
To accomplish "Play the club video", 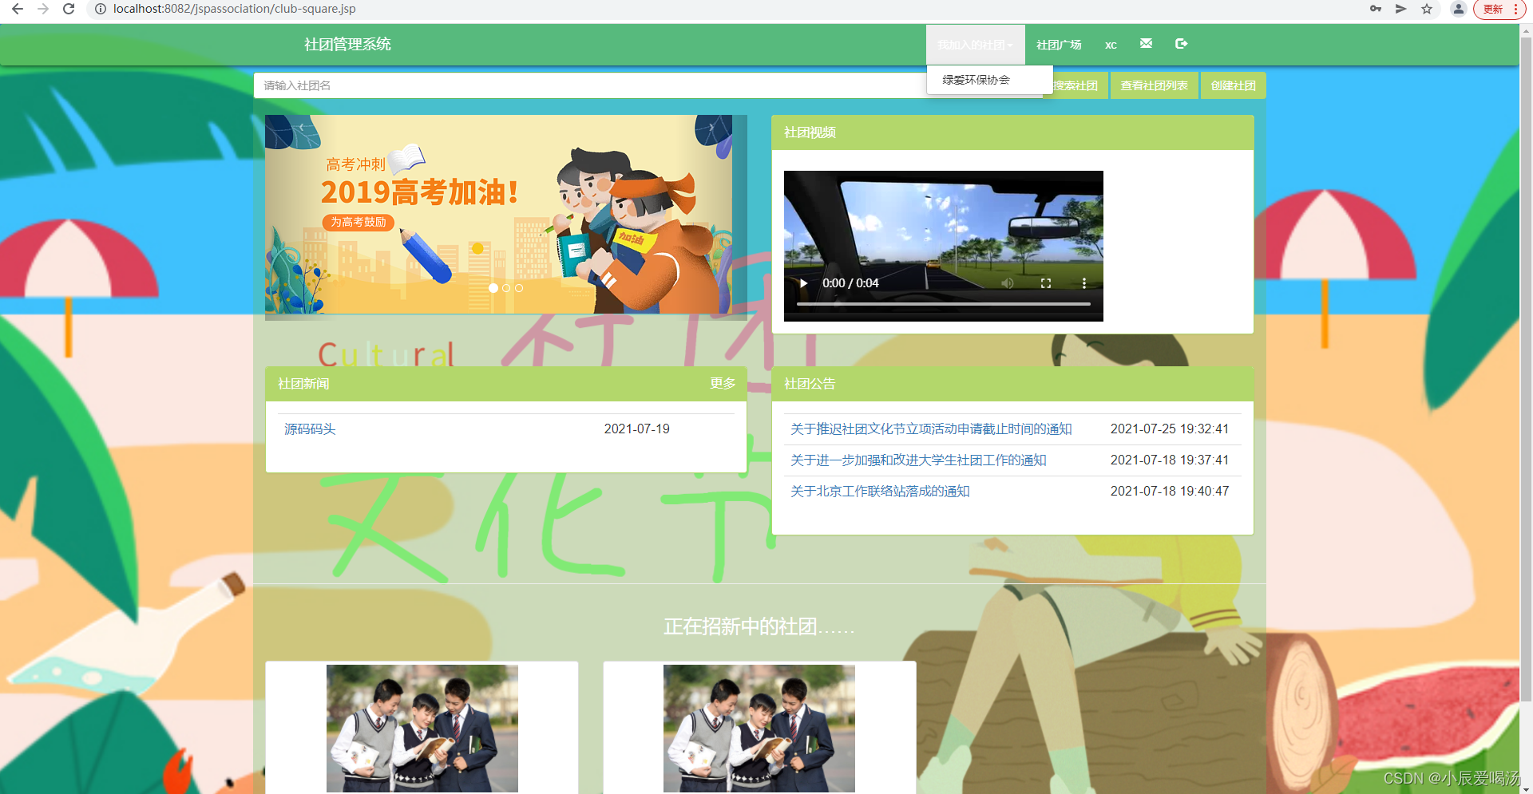I will point(803,283).
